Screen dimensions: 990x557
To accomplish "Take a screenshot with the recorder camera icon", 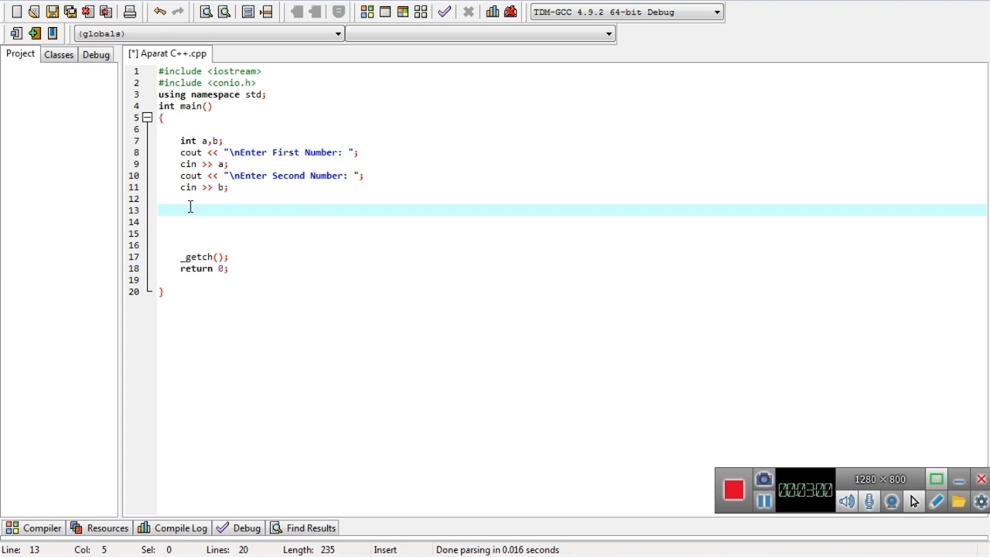I will coord(763,480).
